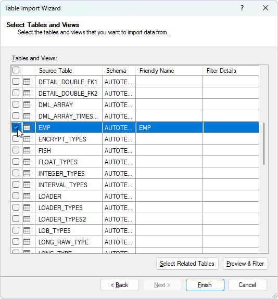Image resolution: width=278 pixels, height=299 pixels.
Task: Click the table icon for DETAIL_DOUBLE_FK2
Action: tap(27, 93)
